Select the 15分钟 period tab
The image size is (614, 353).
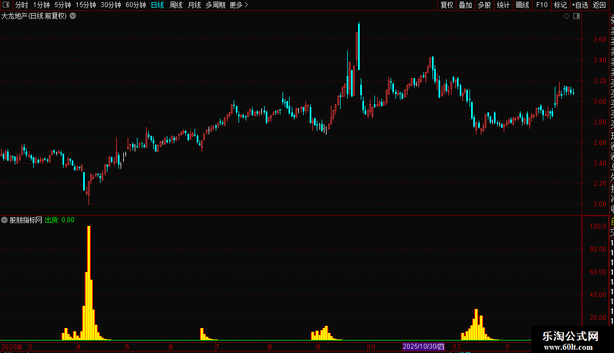86,5
